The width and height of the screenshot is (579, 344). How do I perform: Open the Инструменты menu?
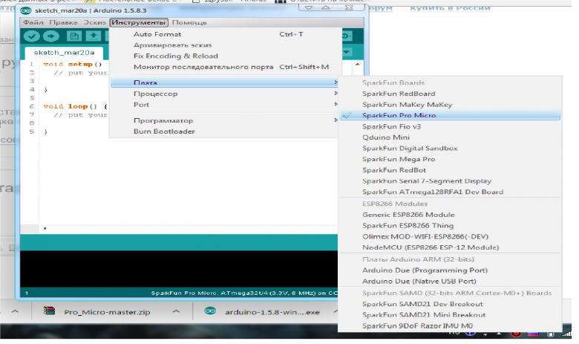click(x=139, y=22)
